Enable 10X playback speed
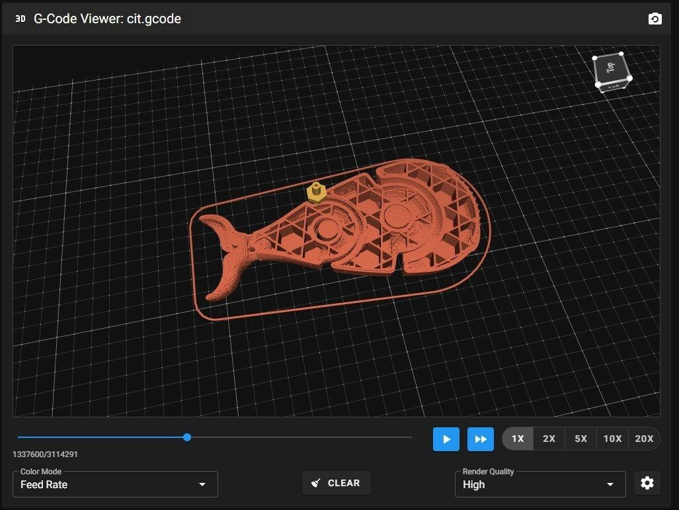This screenshot has height=510, width=679. point(612,439)
